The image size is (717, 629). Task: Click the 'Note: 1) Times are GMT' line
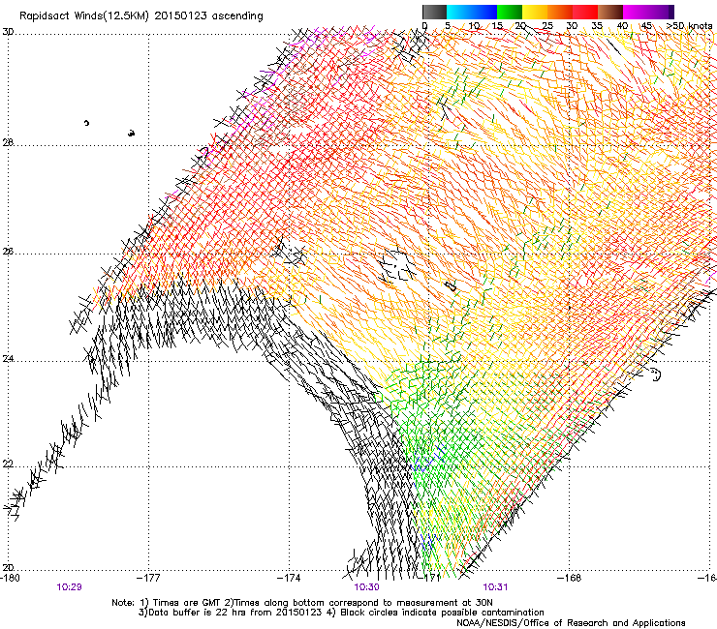coord(302,603)
